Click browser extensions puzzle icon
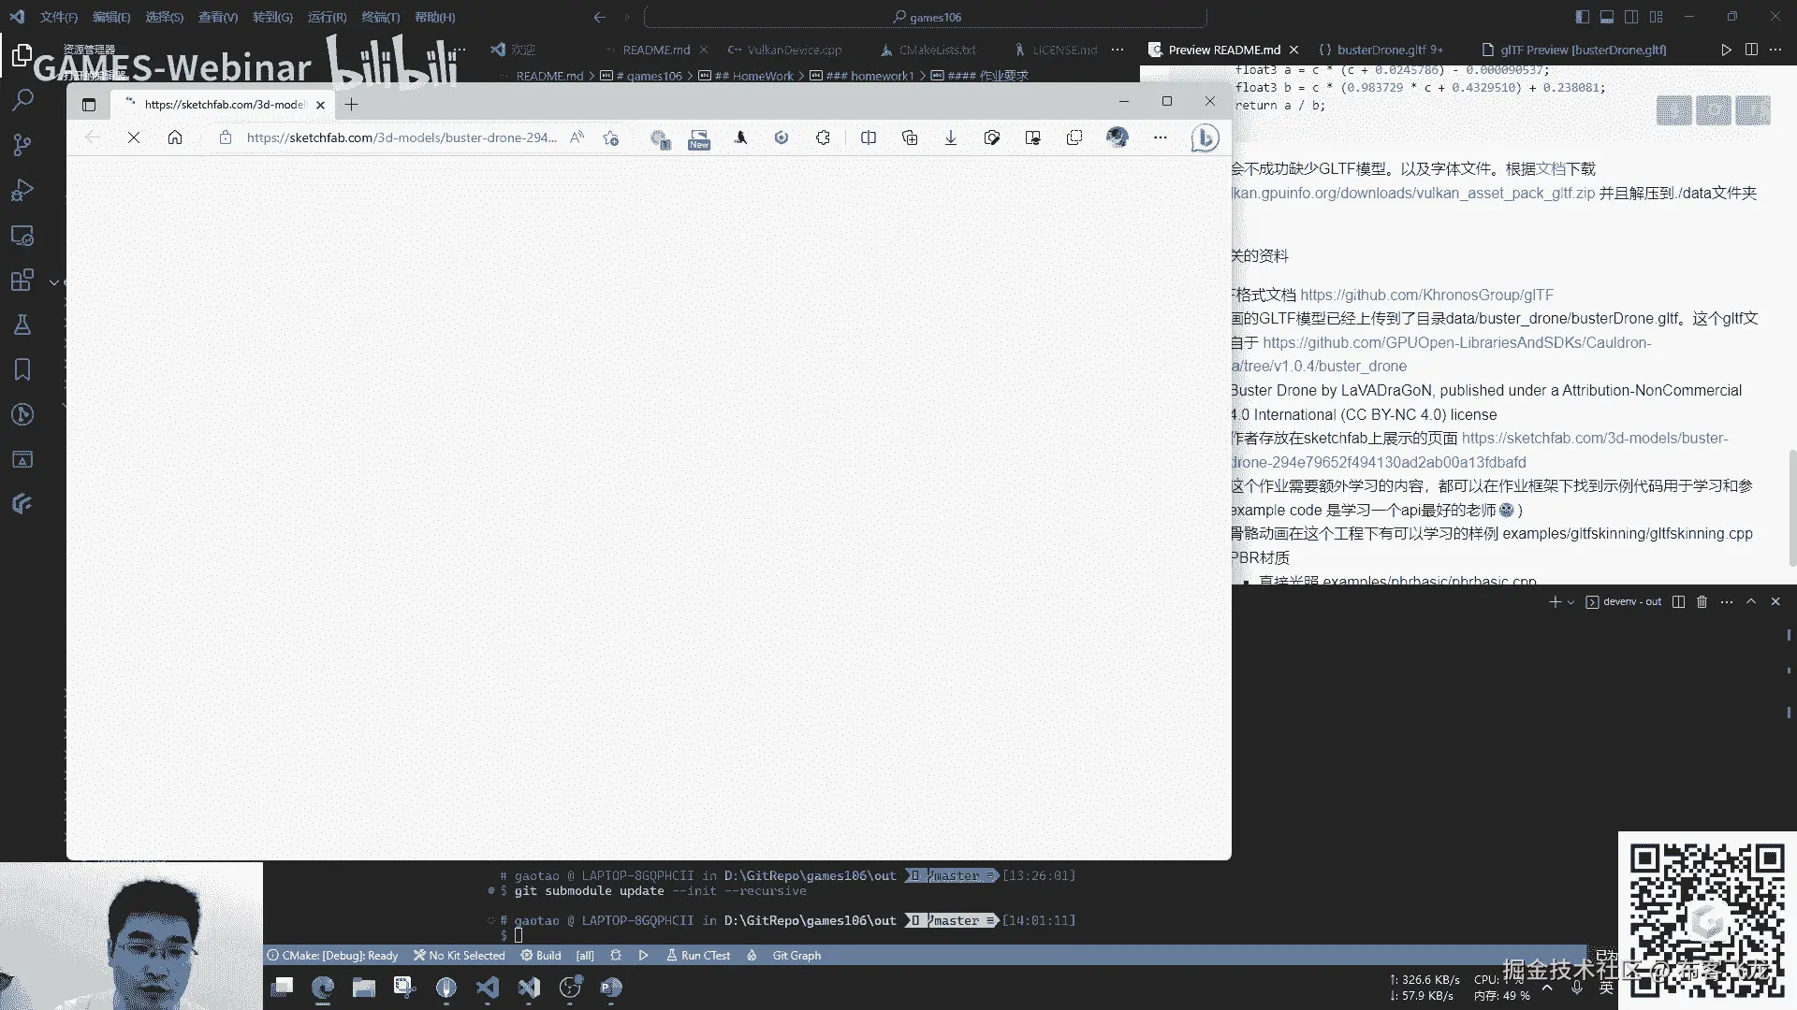1797x1010 pixels. [x=823, y=137]
